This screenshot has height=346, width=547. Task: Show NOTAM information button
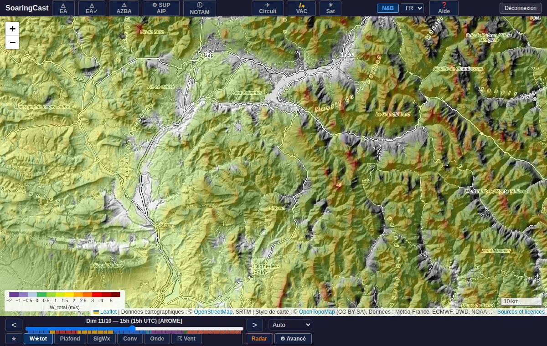pos(200,8)
